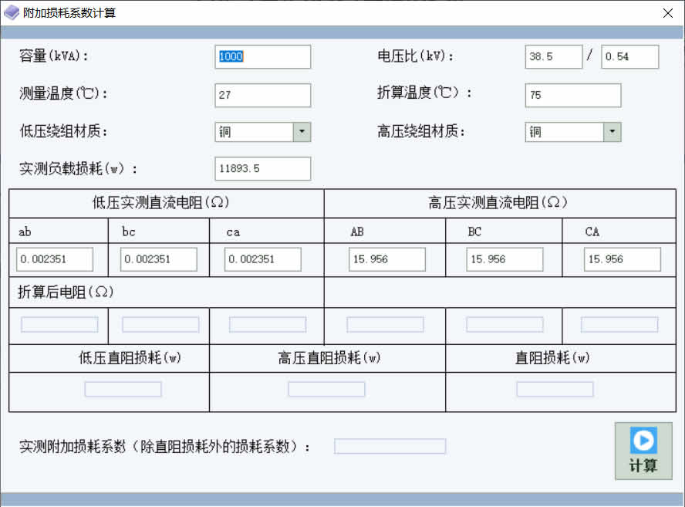Click the 实测附加损耗系数 result field
The image size is (685, 507).
tap(390, 446)
